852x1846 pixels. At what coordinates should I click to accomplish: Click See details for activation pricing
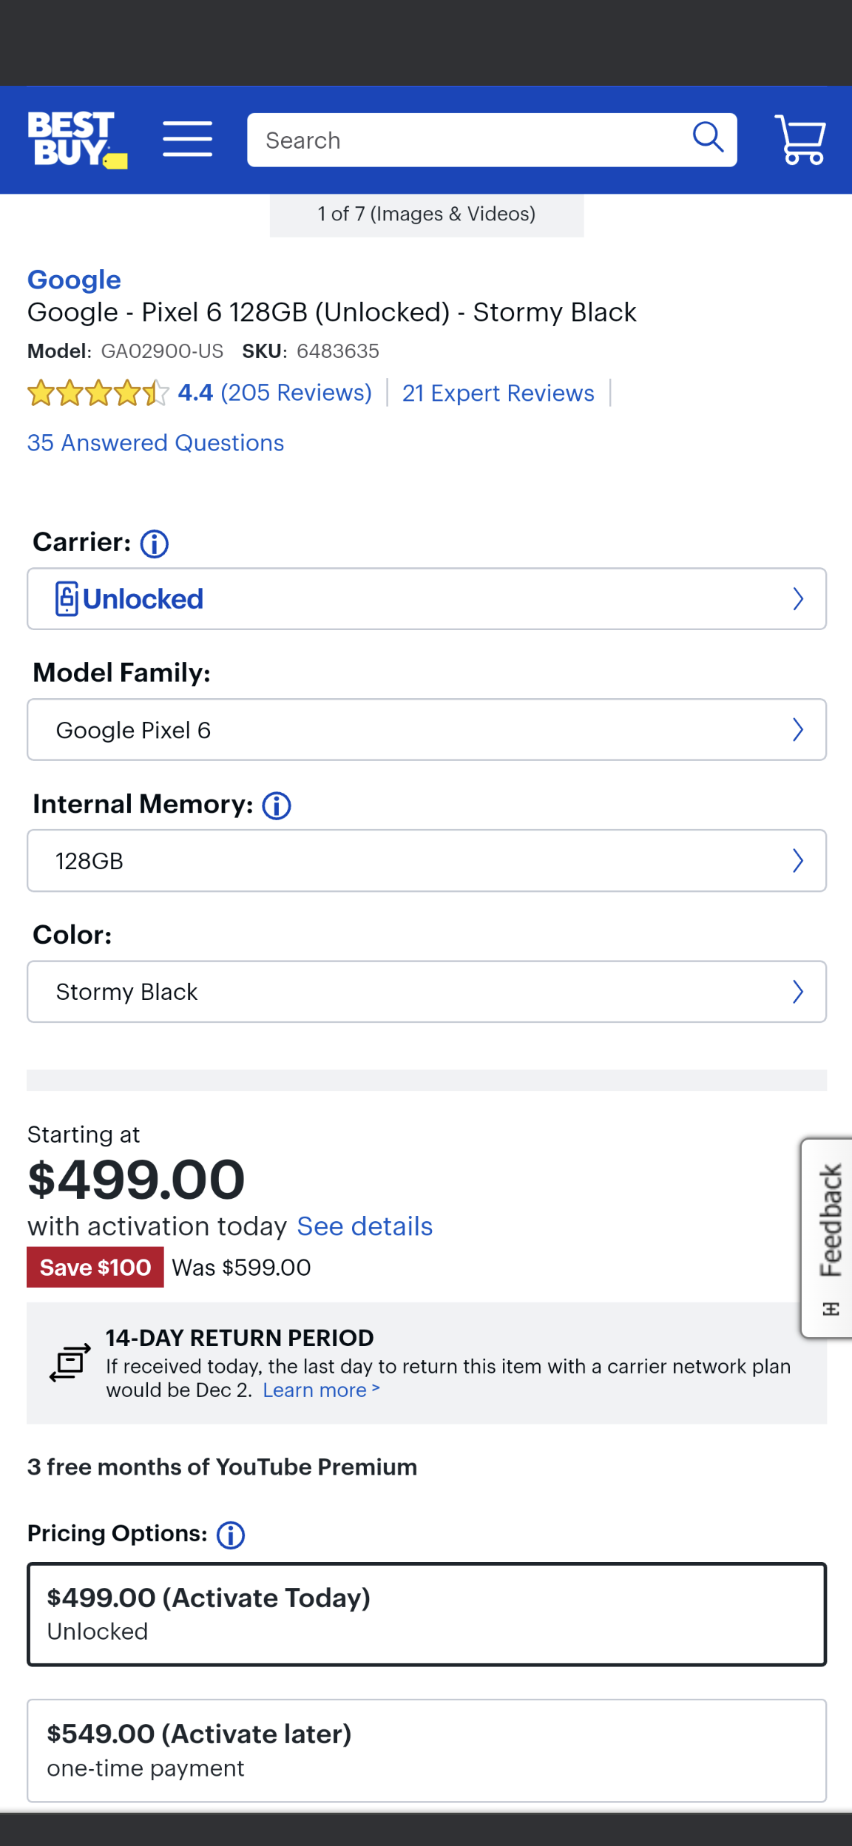(x=365, y=1226)
